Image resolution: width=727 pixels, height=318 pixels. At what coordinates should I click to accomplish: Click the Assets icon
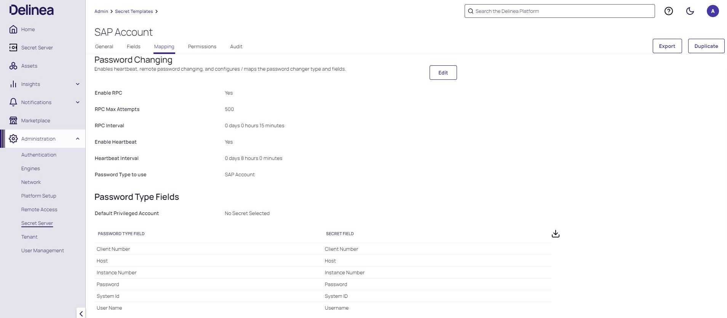click(x=13, y=66)
